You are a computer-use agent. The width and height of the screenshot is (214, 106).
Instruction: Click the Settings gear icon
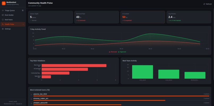coord(3,29)
